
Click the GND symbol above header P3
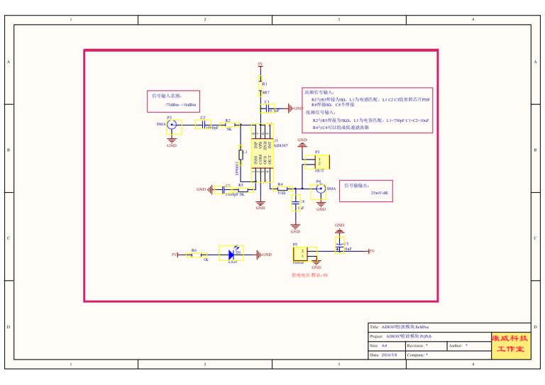point(302,143)
